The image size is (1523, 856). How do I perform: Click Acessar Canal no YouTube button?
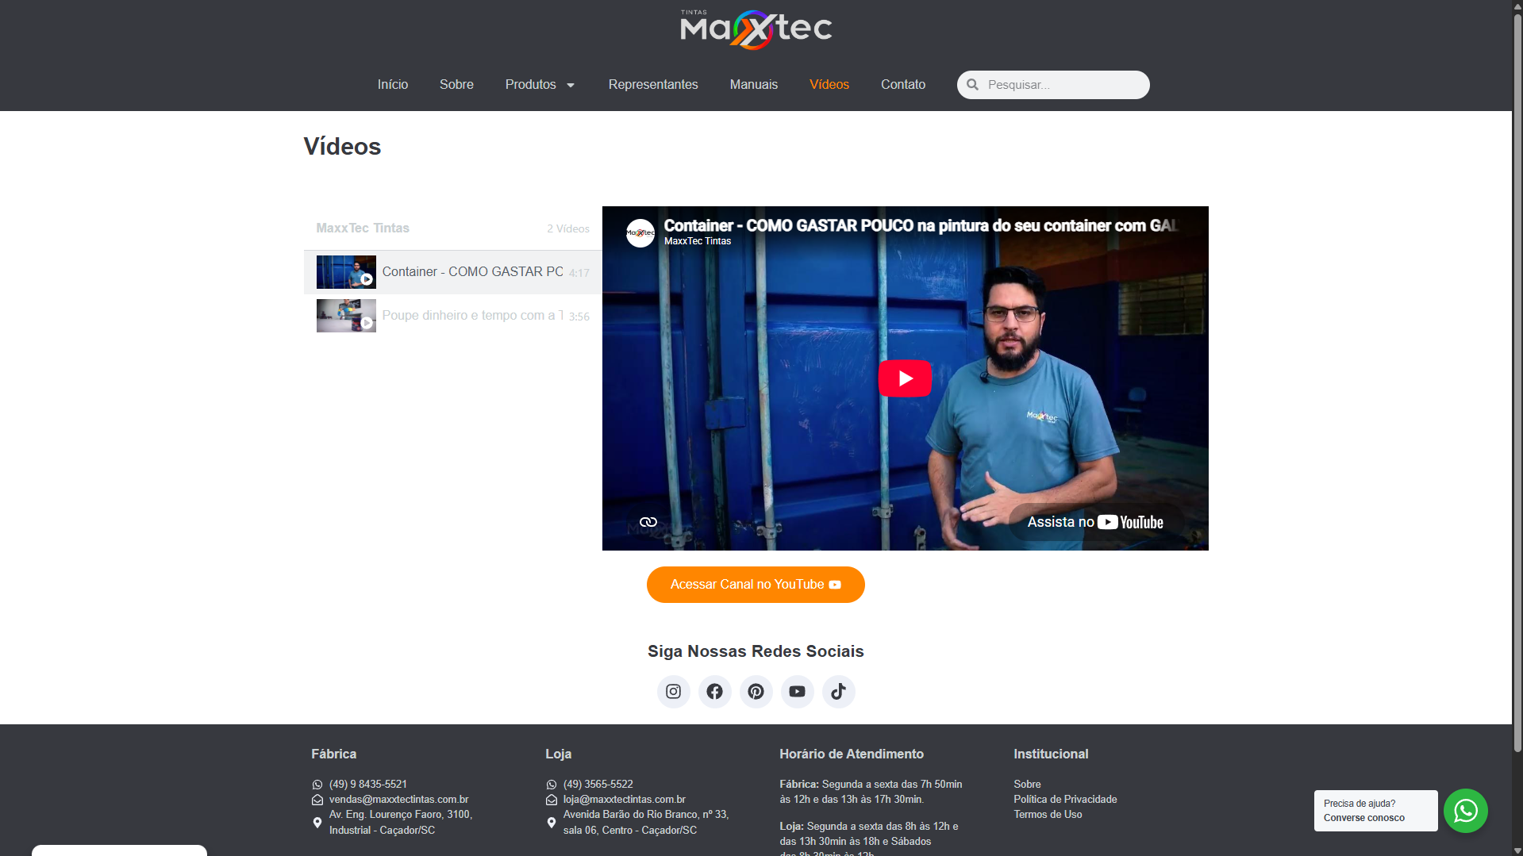pos(756,585)
